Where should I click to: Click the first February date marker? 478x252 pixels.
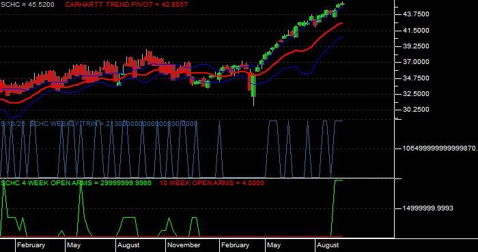click(x=31, y=245)
